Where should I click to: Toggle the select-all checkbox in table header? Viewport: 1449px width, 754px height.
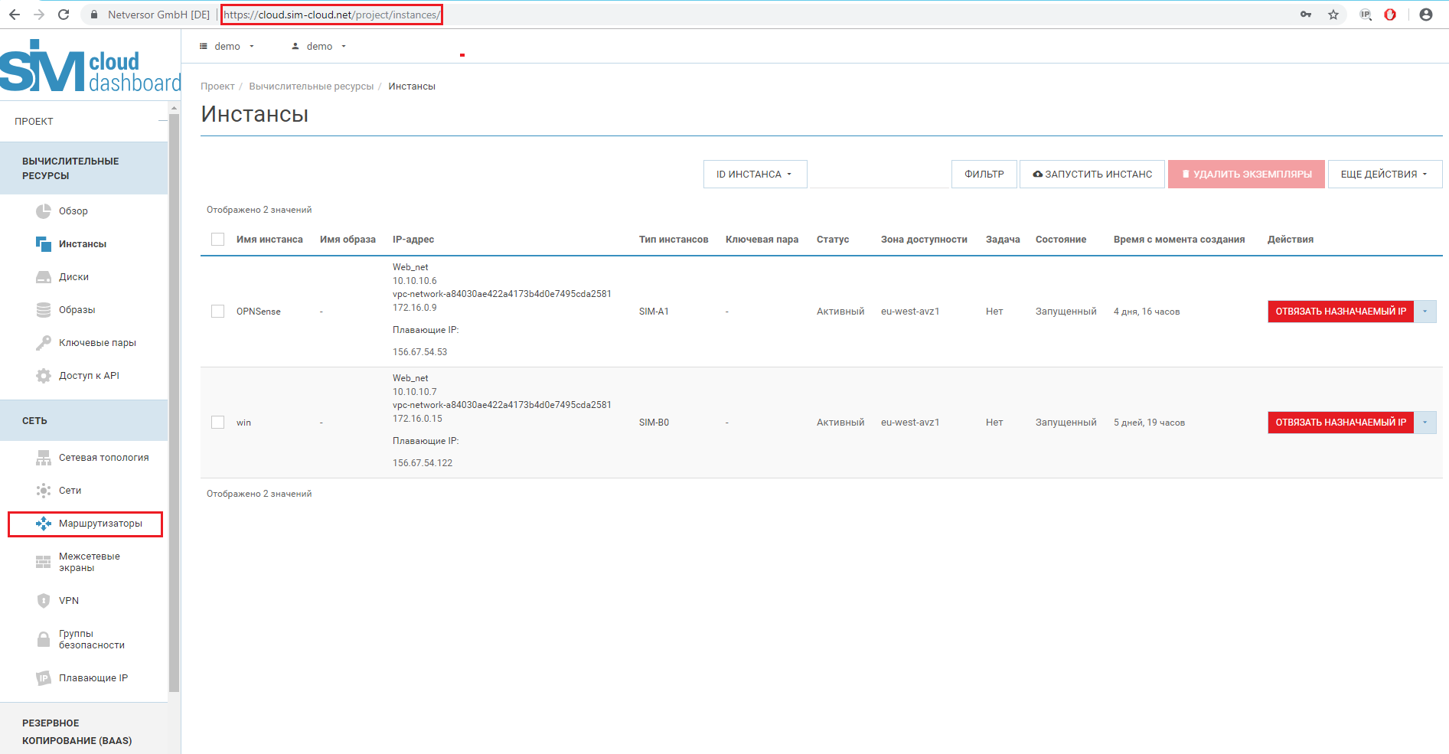tap(218, 240)
